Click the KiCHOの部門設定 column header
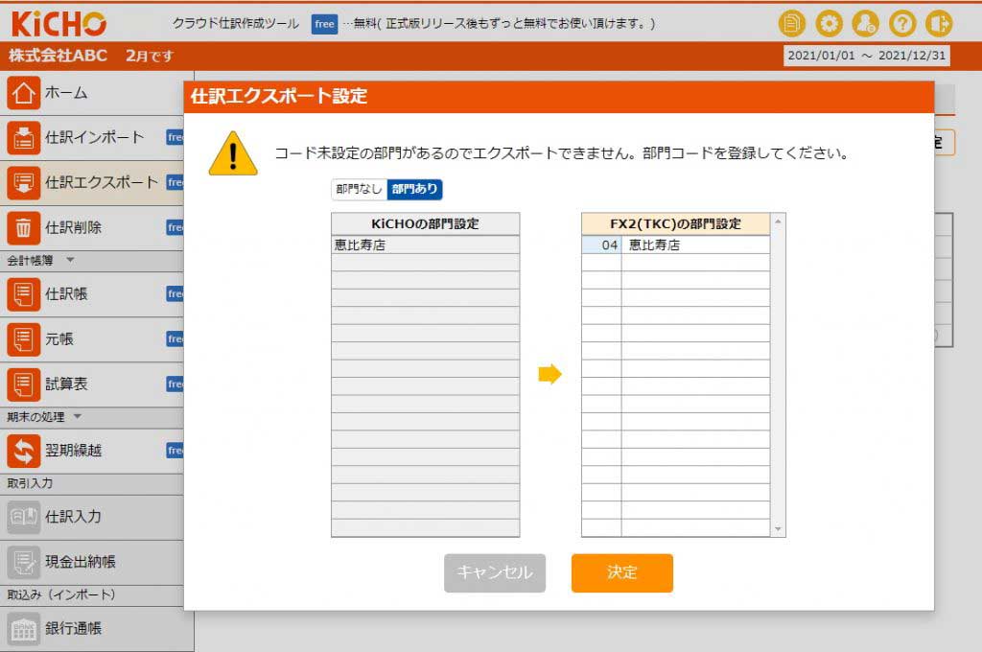Screen dimensions: 982x652 (425, 223)
